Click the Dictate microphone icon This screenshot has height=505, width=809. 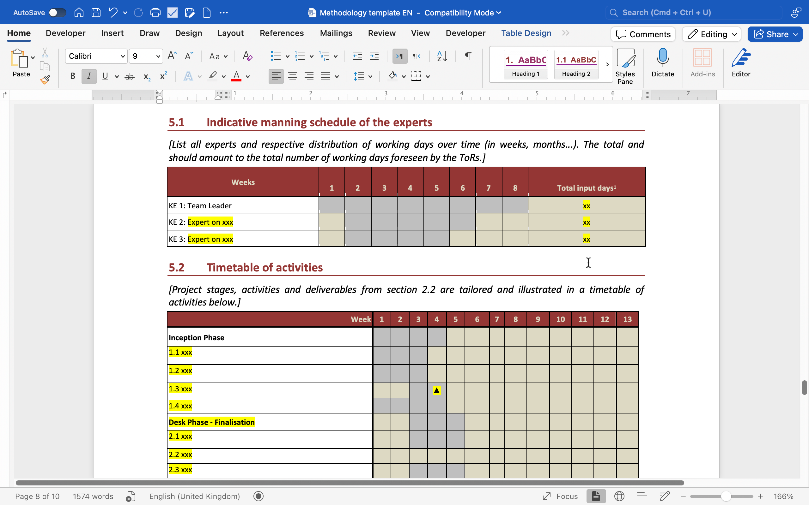663,57
